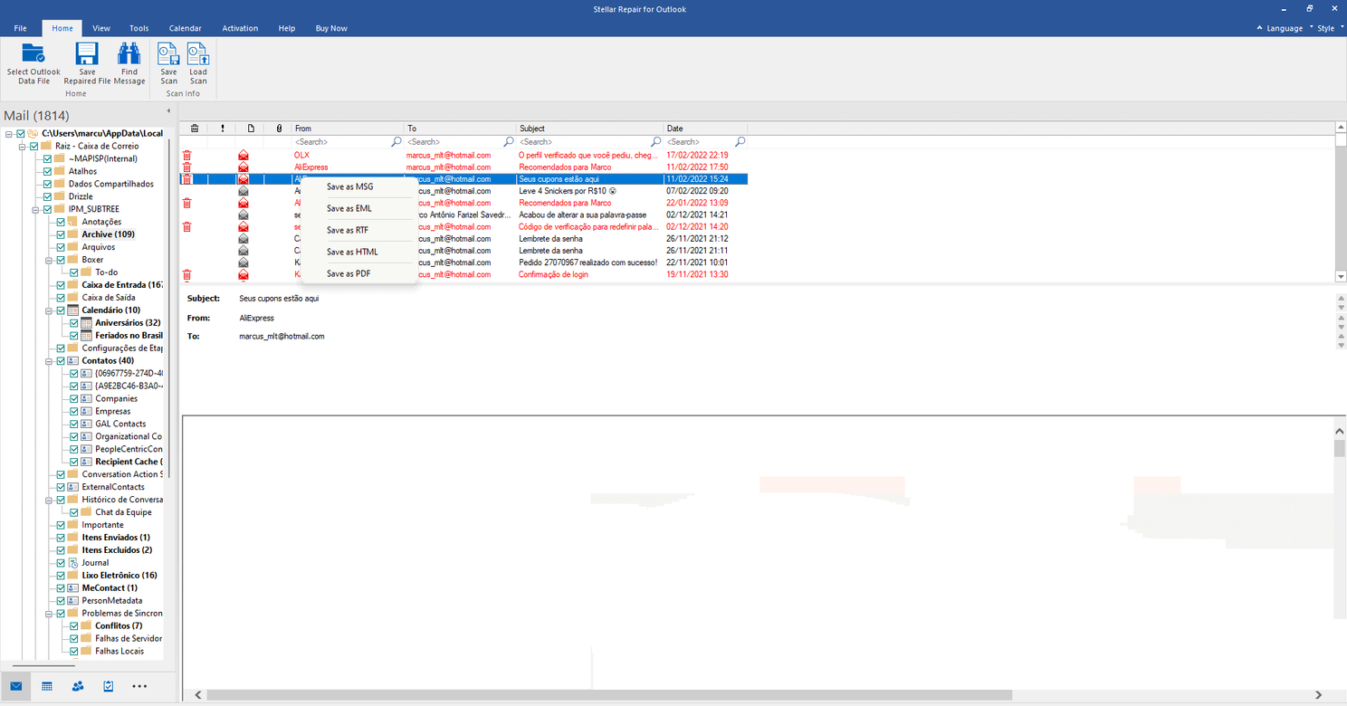Viewport: 1347px width, 706px height.
Task: Collapse the Raiz - Caixa de Correio node
Action: (22, 146)
